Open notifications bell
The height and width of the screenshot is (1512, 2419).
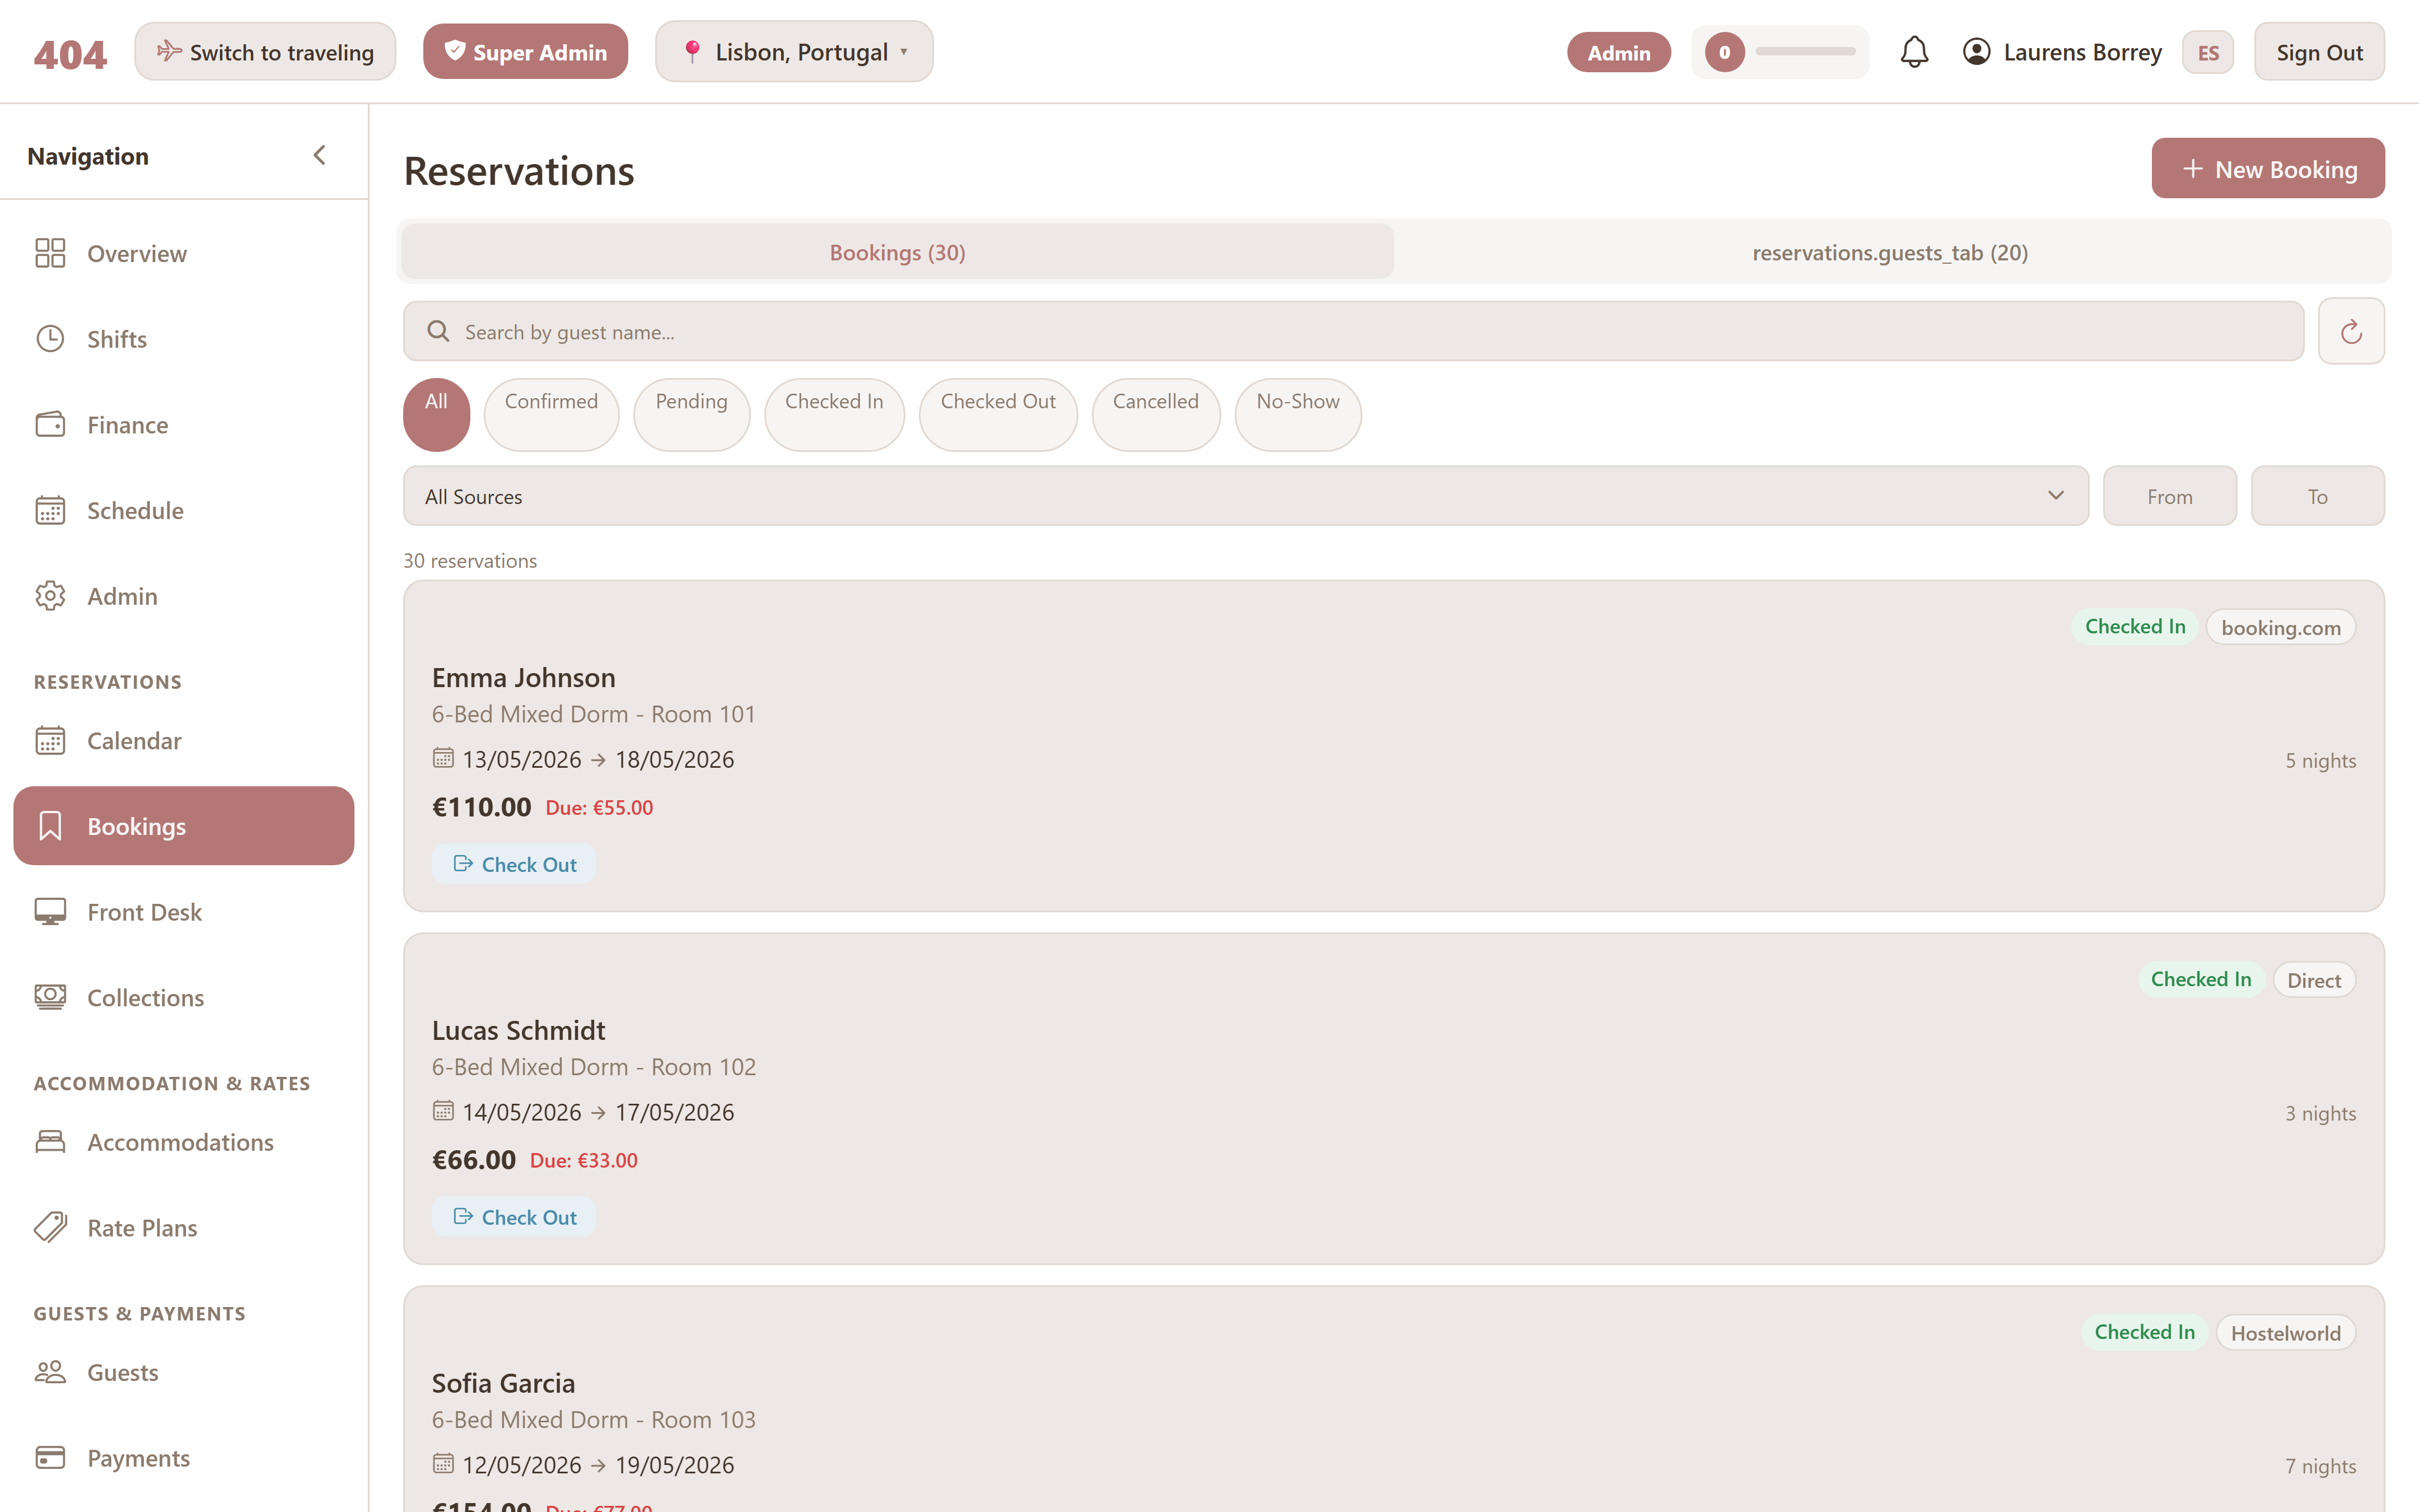1913,52
